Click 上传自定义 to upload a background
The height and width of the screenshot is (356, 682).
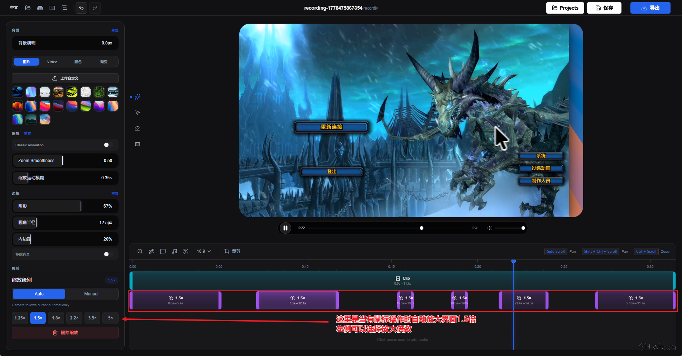coord(65,78)
